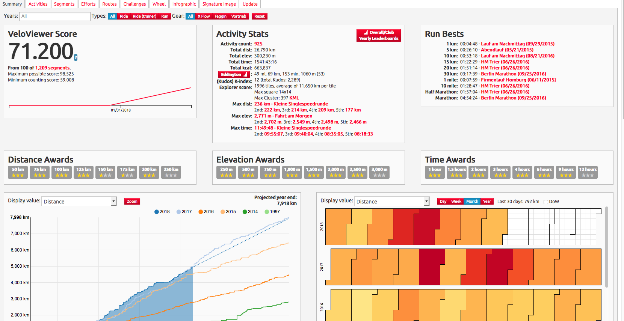Click the 250 km distance award badge
Image resolution: width=624 pixels, height=321 pixels.
click(171, 172)
